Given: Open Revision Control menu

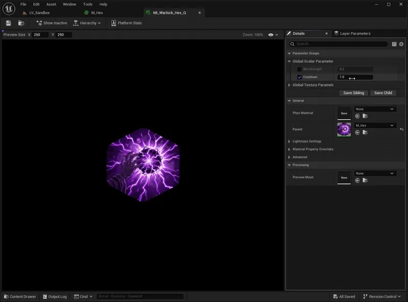Looking at the screenshot, I should click(382, 296).
